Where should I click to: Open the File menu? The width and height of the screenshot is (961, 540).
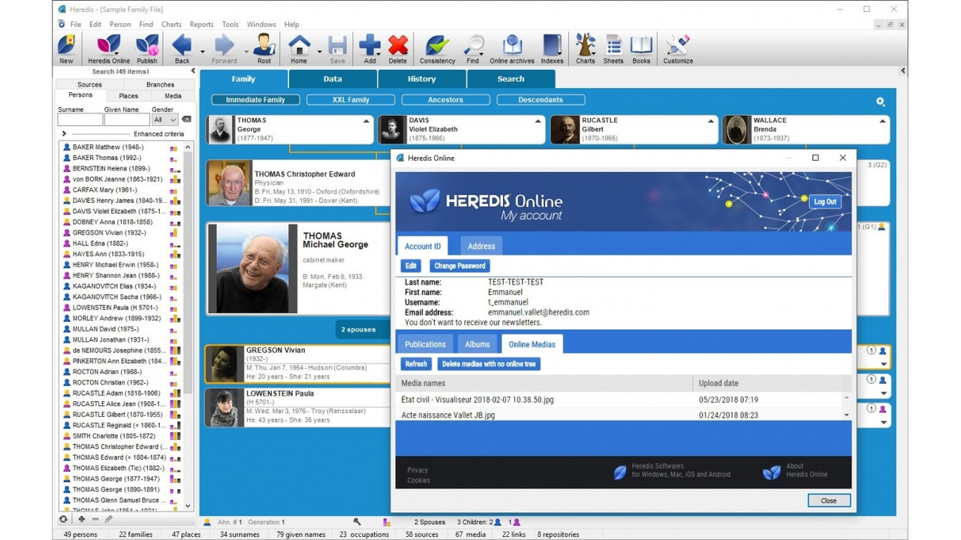[x=76, y=24]
